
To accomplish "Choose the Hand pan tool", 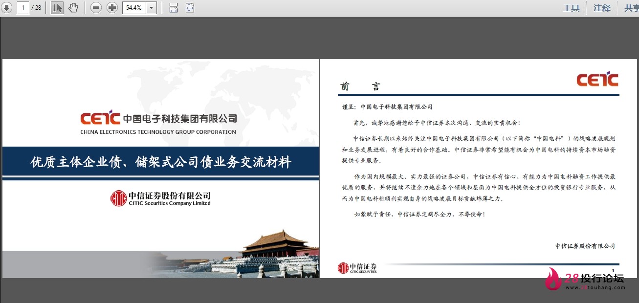I will 73,8.
